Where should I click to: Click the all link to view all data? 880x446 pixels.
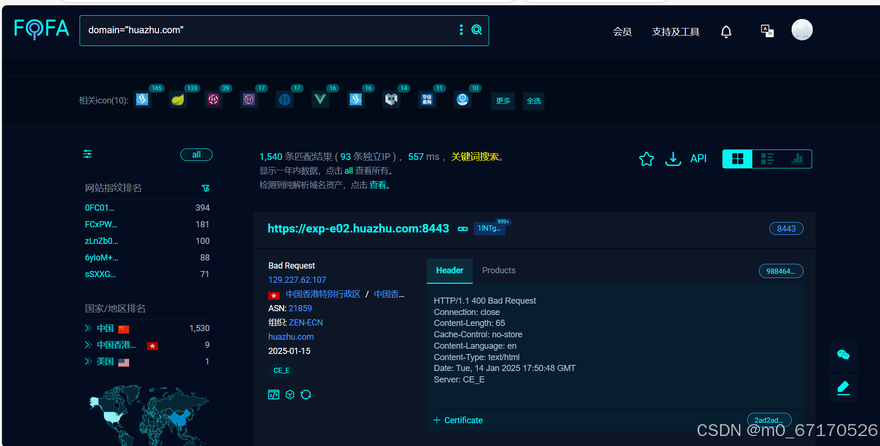click(348, 171)
